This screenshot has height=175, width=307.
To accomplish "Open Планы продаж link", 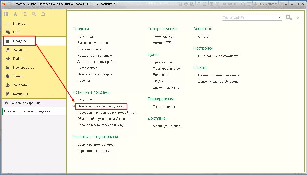I will coord(164,107).
